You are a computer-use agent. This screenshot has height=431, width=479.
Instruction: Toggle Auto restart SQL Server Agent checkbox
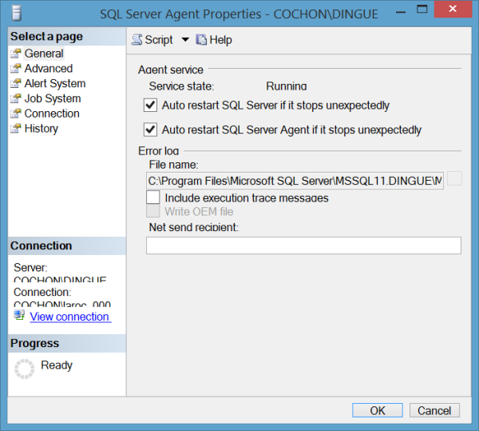151,130
